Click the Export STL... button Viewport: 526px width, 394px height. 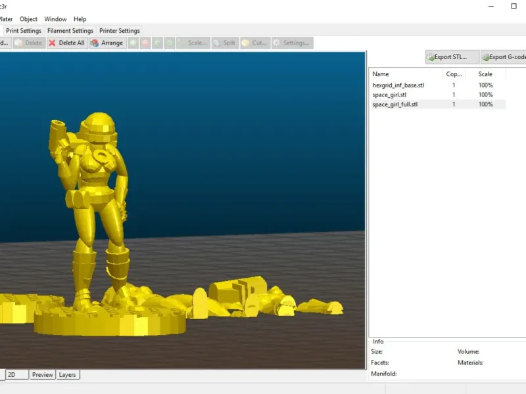[x=452, y=57]
